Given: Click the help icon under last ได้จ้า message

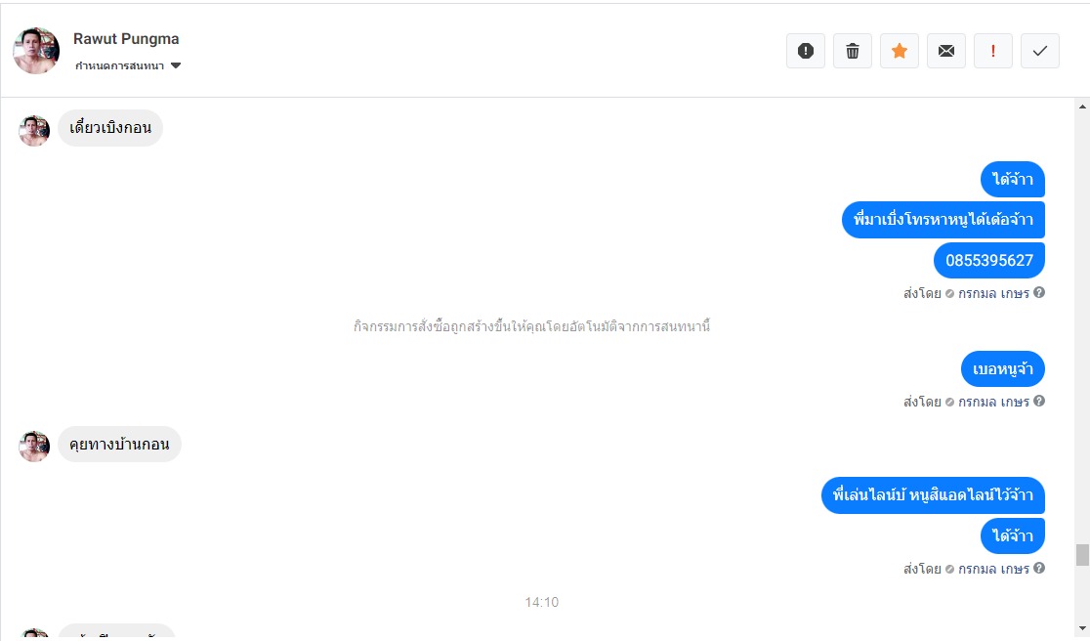Looking at the screenshot, I should tap(1039, 568).
